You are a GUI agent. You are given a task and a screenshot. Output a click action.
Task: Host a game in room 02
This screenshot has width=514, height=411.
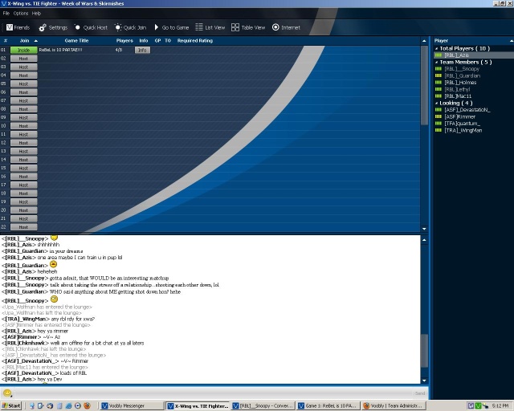pyautogui.click(x=23, y=59)
